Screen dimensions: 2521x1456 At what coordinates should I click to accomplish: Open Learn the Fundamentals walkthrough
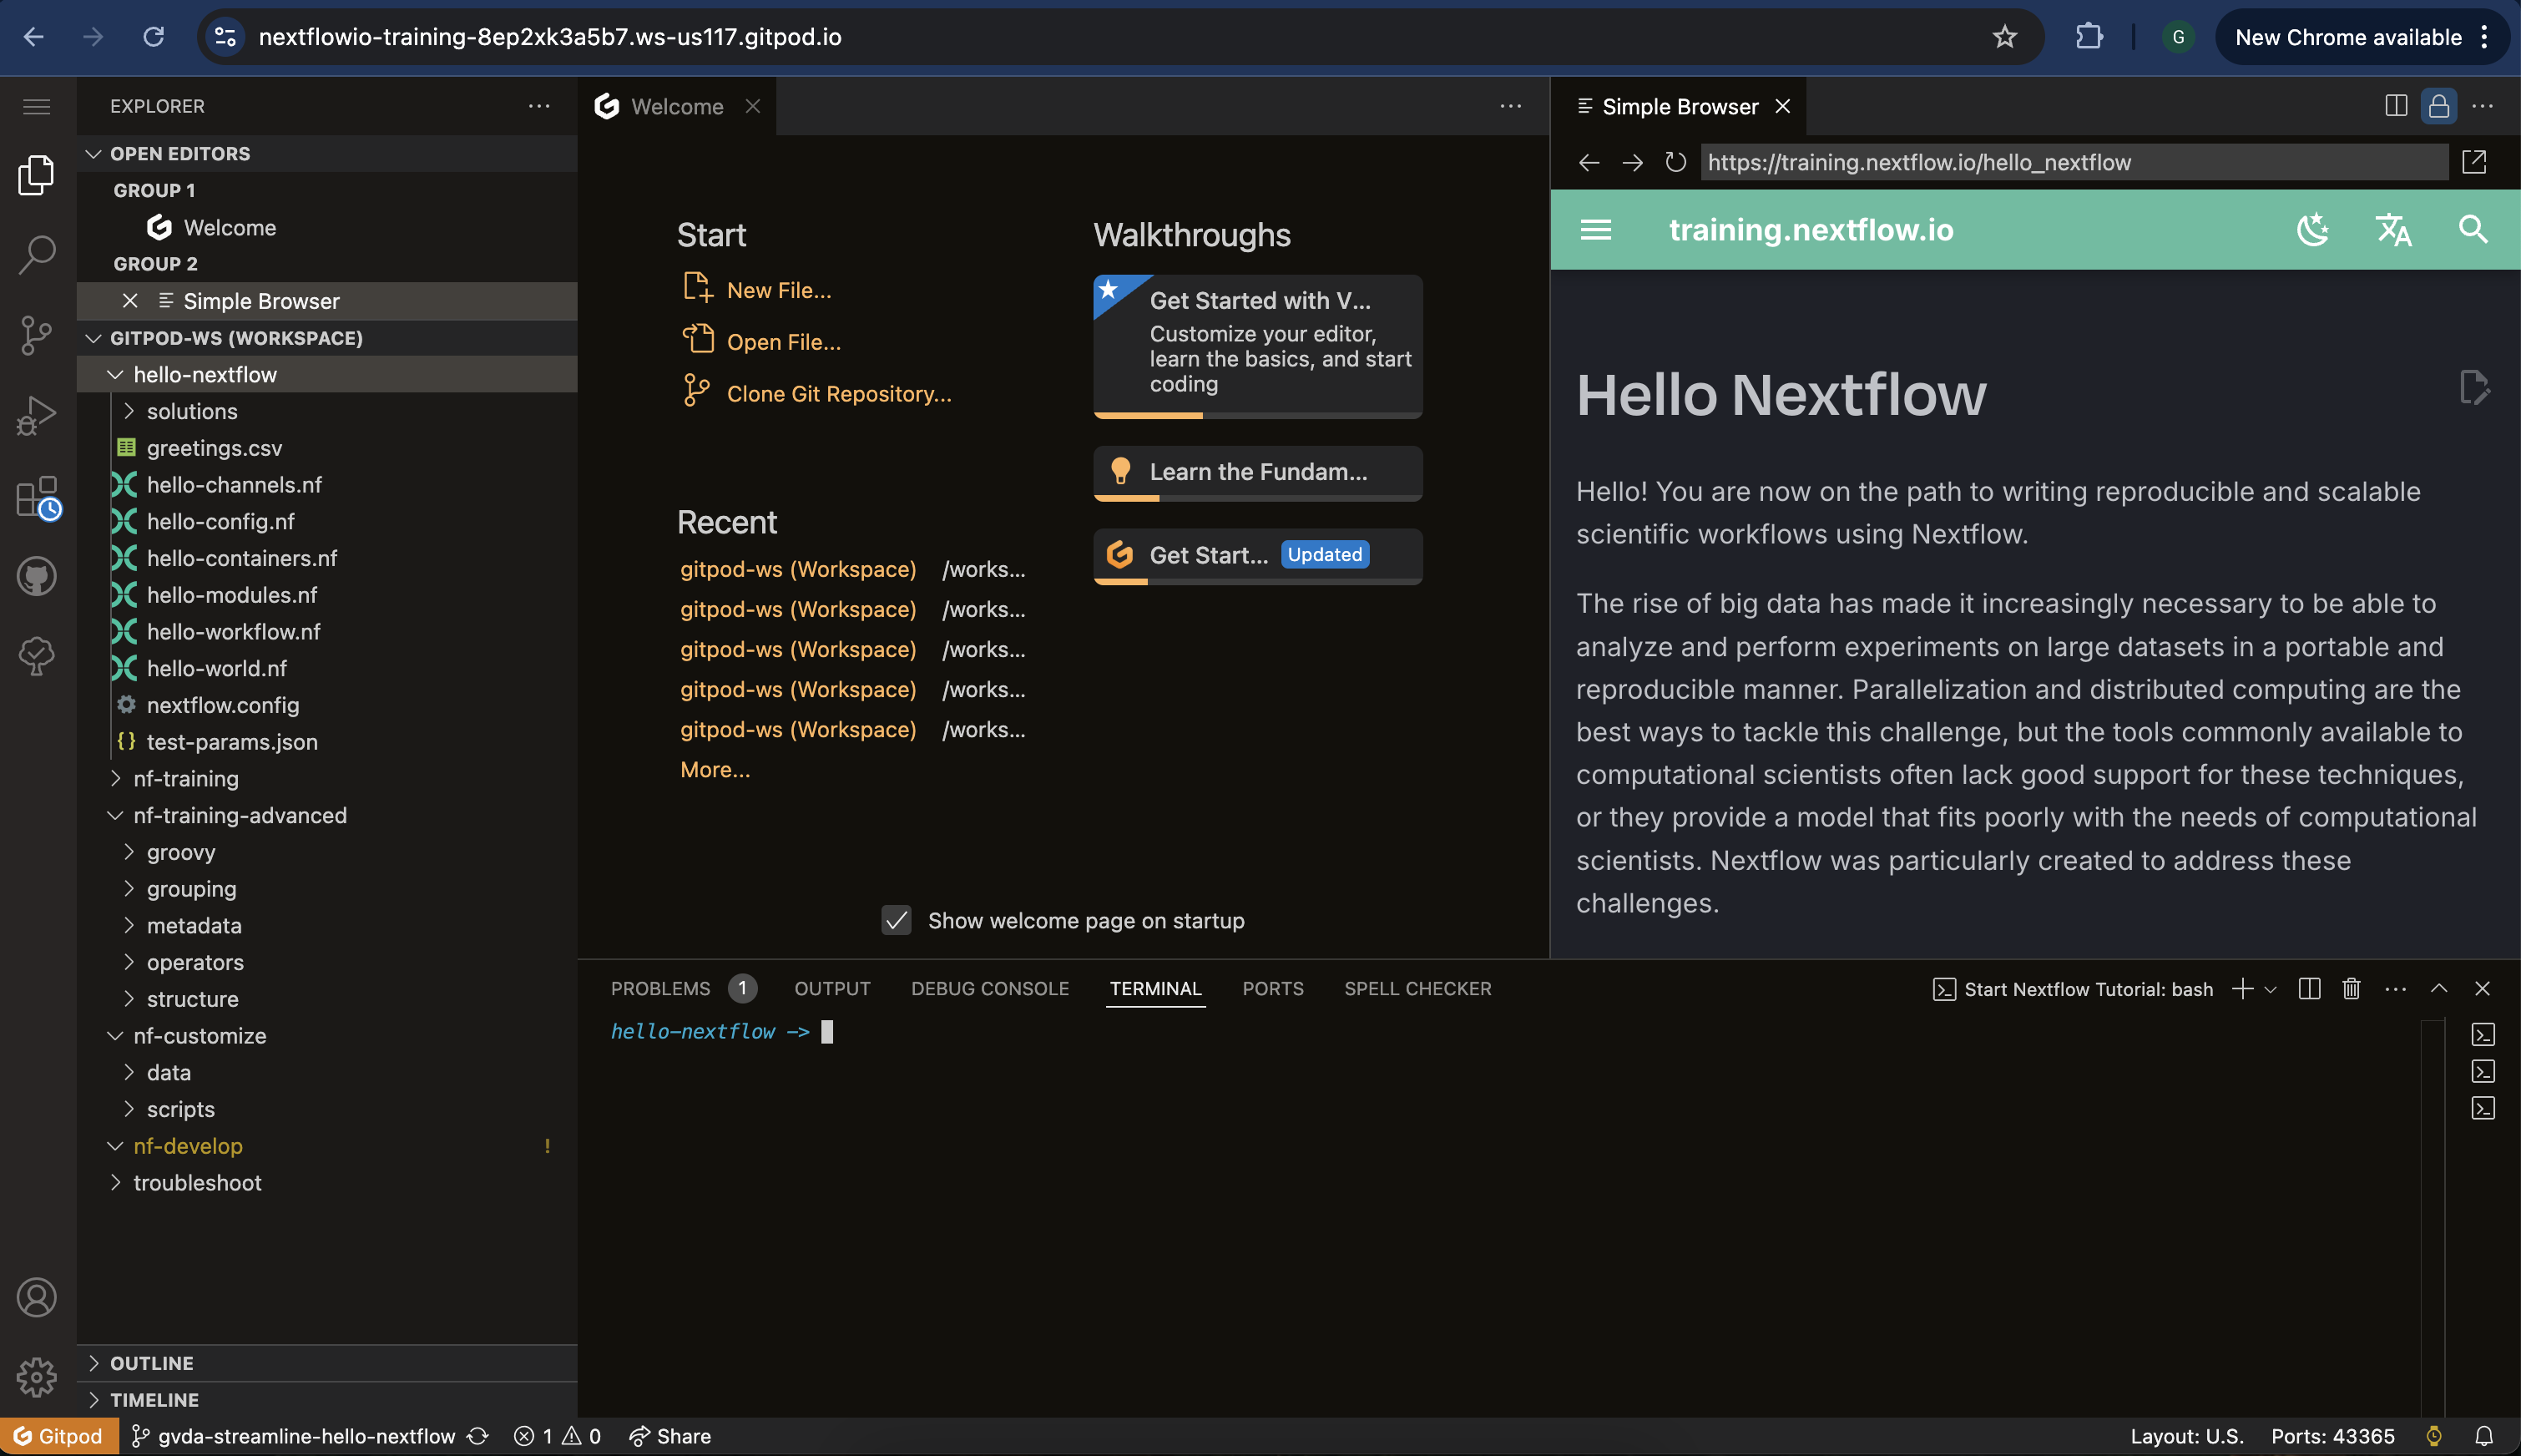pyautogui.click(x=1257, y=473)
